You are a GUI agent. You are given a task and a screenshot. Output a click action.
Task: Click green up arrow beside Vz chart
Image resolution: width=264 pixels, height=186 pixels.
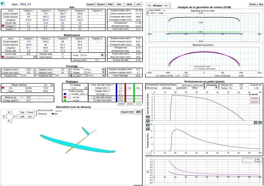click(x=148, y=117)
